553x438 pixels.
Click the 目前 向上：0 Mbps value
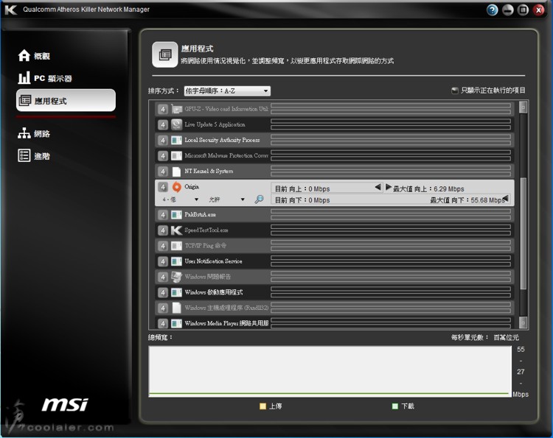[302, 189]
